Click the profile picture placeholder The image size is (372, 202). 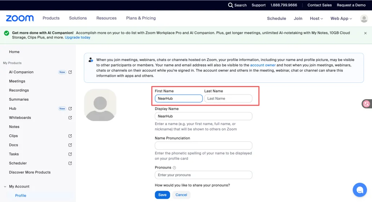pos(100,105)
